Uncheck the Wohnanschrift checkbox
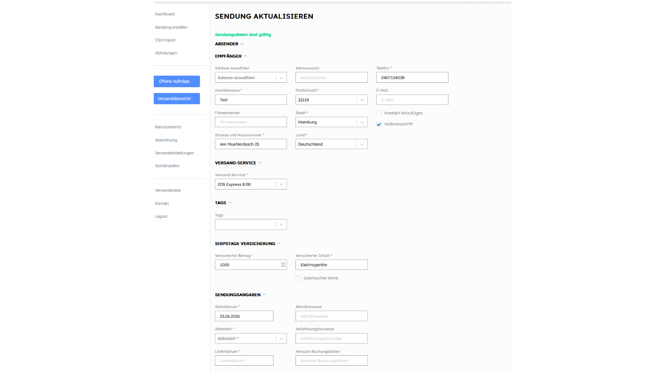665x374 pixels. click(x=379, y=124)
